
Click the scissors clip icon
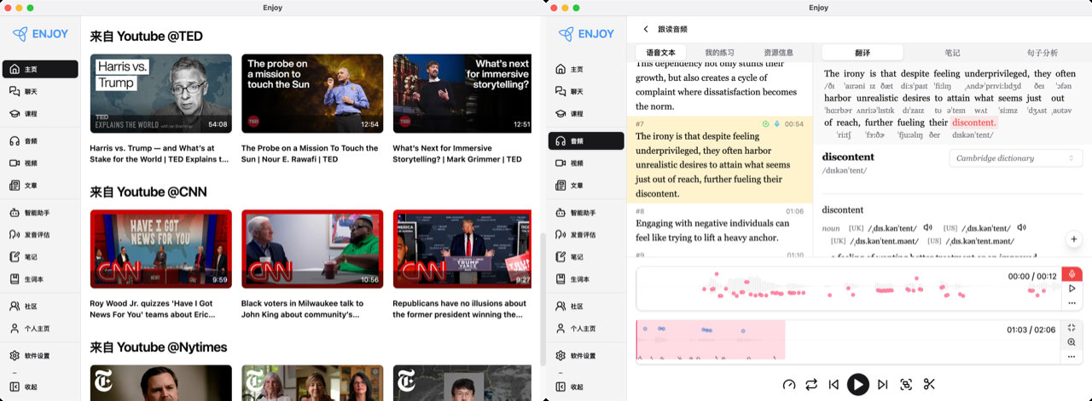point(929,385)
